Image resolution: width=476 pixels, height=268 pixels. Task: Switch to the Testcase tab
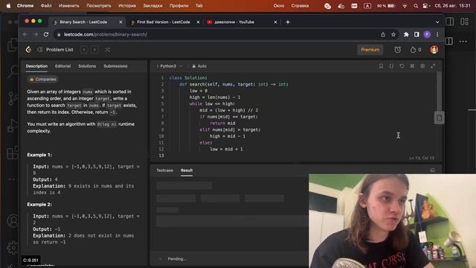(x=165, y=170)
